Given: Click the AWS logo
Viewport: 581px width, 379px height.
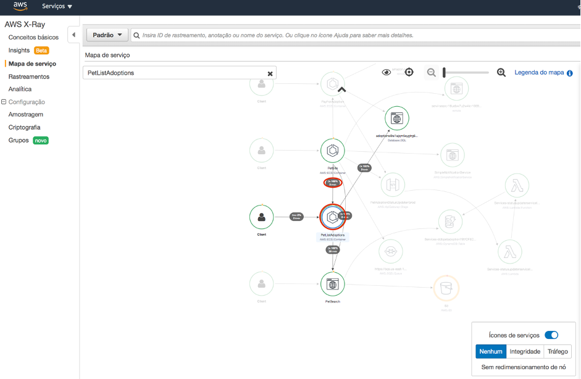Looking at the screenshot, I should click(20, 6).
